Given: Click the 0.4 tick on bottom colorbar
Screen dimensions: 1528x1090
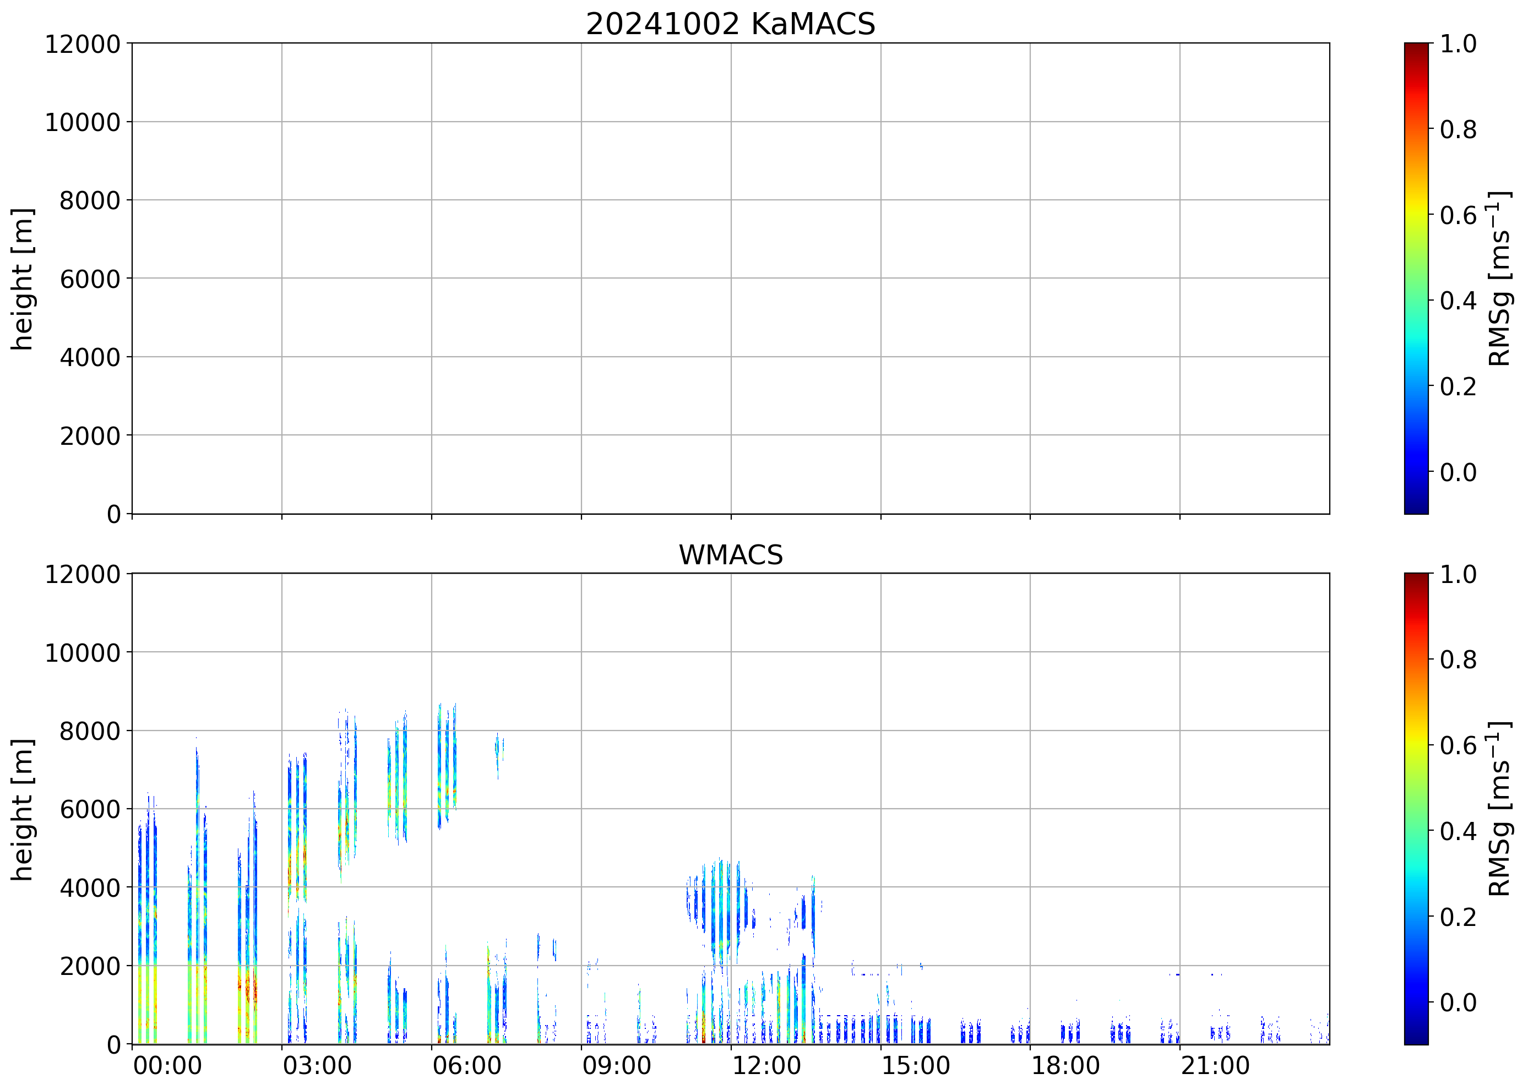Looking at the screenshot, I should (x=1458, y=832).
